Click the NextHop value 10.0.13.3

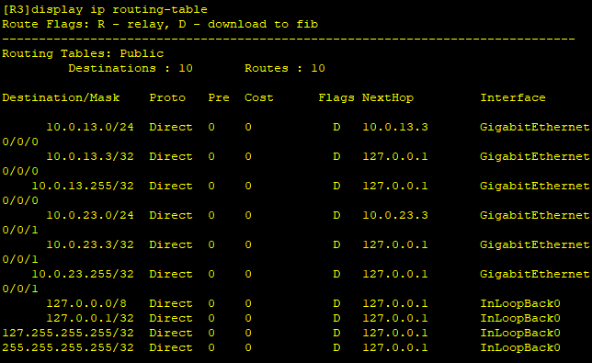pos(395,127)
